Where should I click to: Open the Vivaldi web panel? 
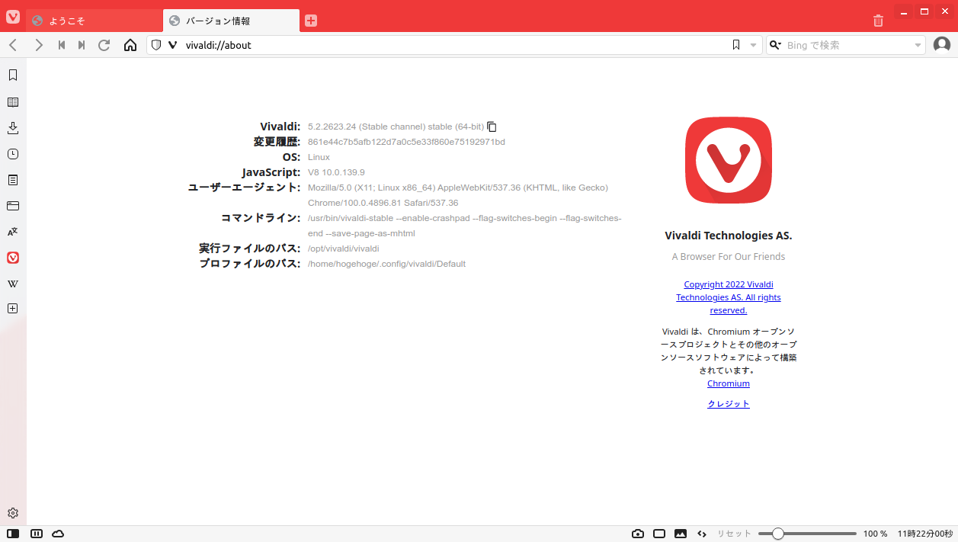coord(13,258)
